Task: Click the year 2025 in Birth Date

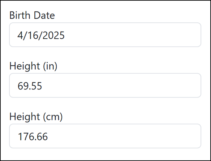Action: 54,35
